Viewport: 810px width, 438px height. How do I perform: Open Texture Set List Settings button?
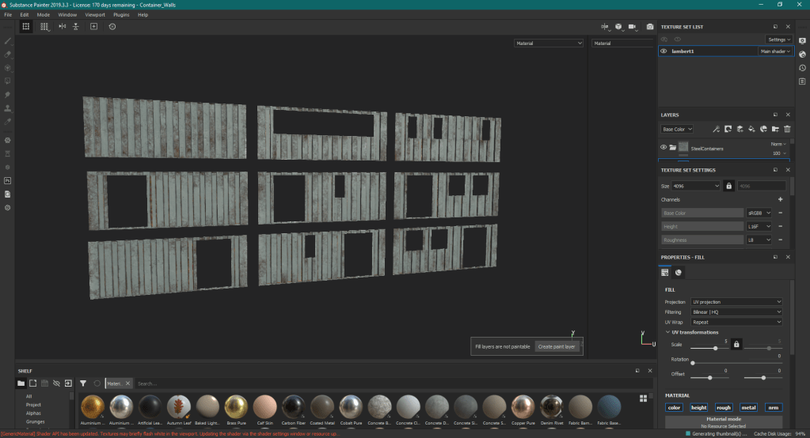tap(778, 39)
